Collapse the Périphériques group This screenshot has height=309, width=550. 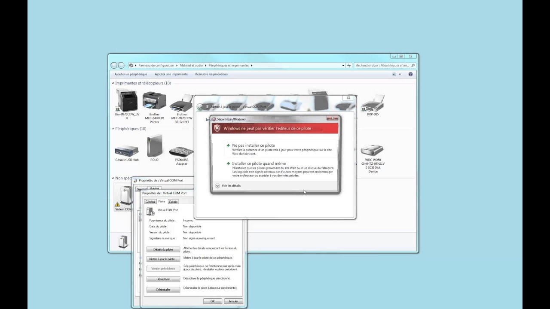click(113, 129)
